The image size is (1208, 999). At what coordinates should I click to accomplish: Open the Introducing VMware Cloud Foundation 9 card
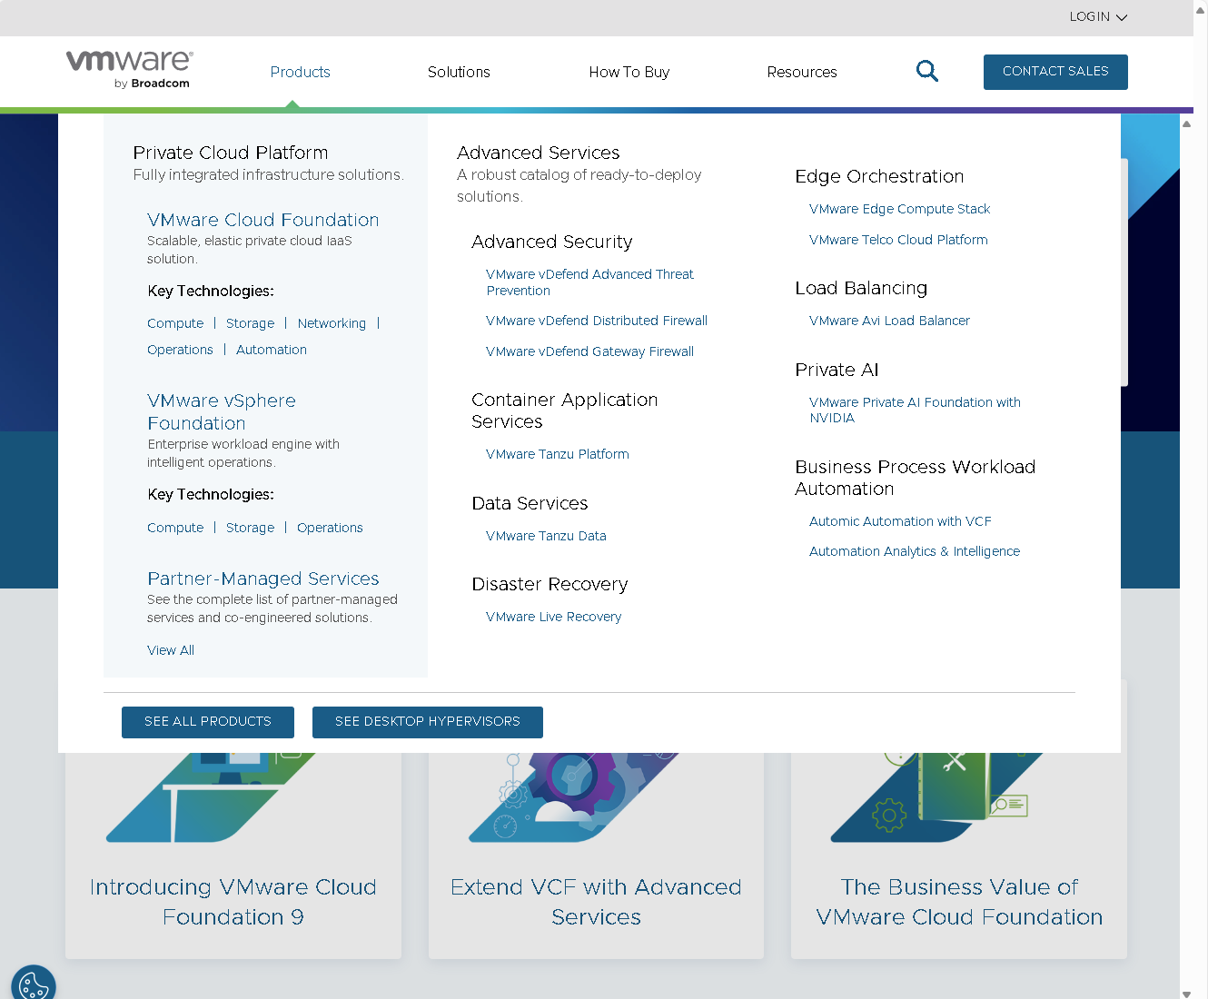click(233, 902)
